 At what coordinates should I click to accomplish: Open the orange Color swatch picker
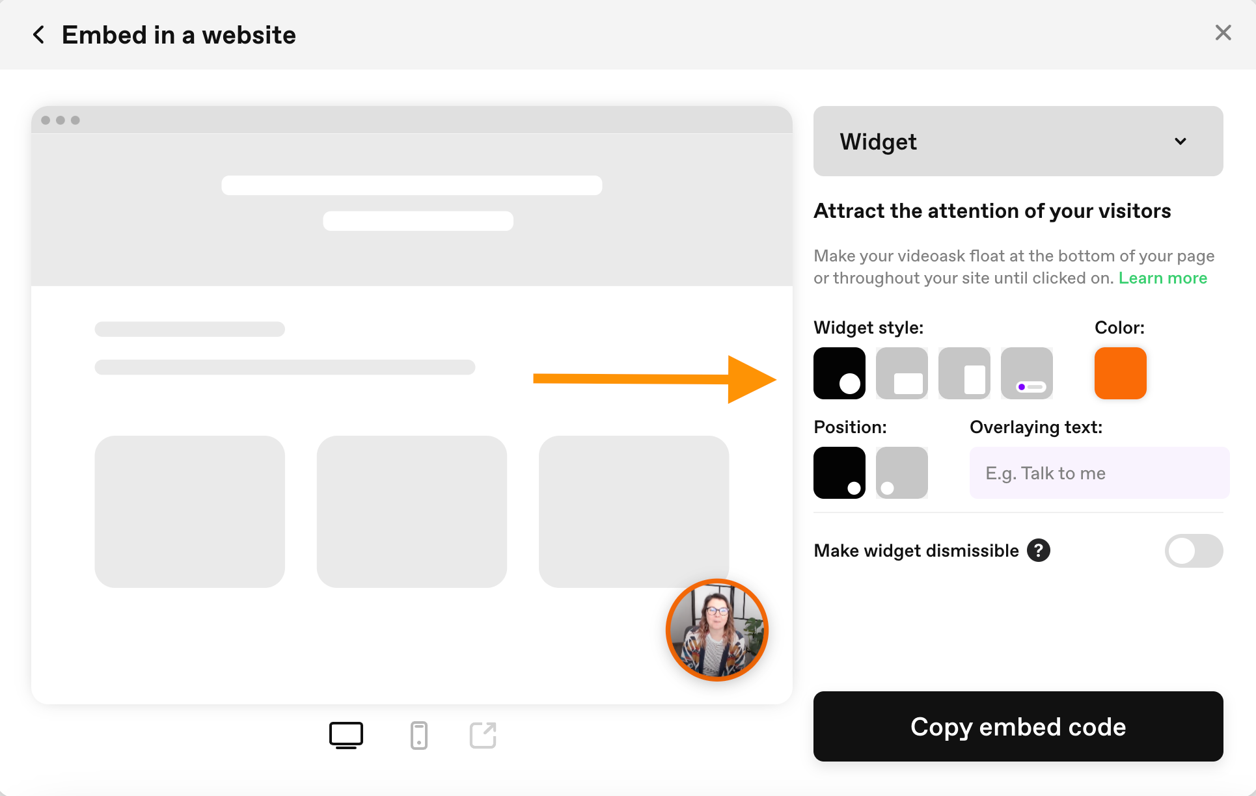pyautogui.click(x=1121, y=373)
